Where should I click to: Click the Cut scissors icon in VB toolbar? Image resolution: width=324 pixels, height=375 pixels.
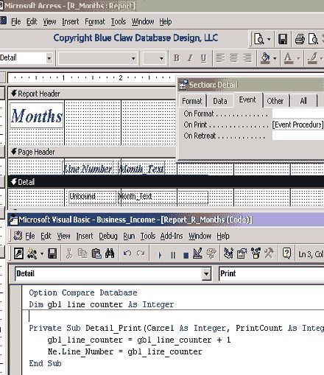click(x=69, y=253)
